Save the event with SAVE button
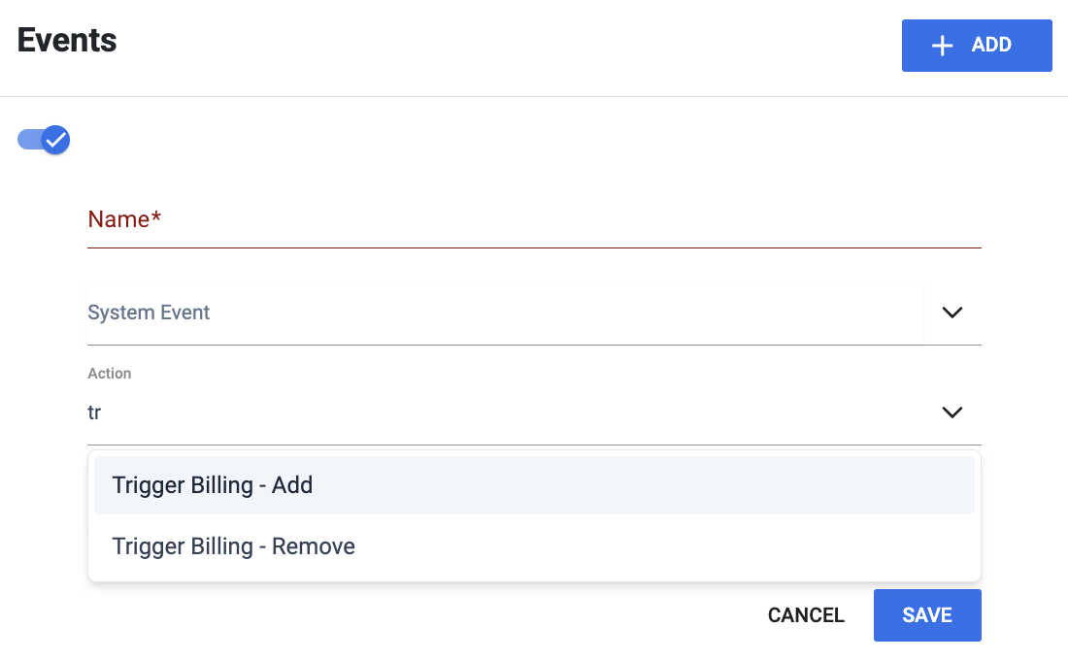1068x660 pixels. (927, 615)
